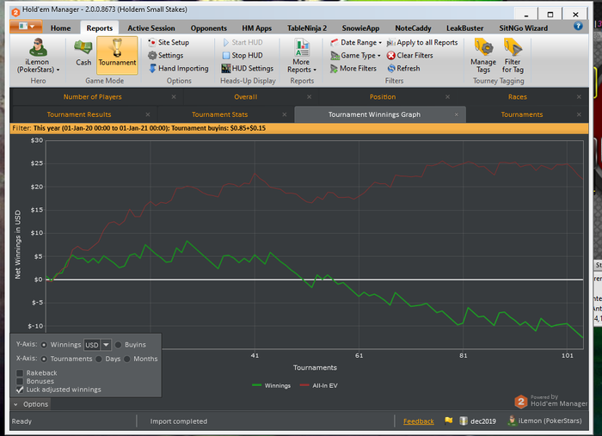Close the Tournament Stats tab

coord(285,114)
